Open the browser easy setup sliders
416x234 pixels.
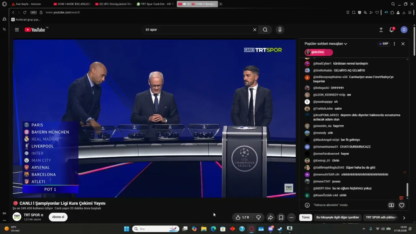point(410,12)
